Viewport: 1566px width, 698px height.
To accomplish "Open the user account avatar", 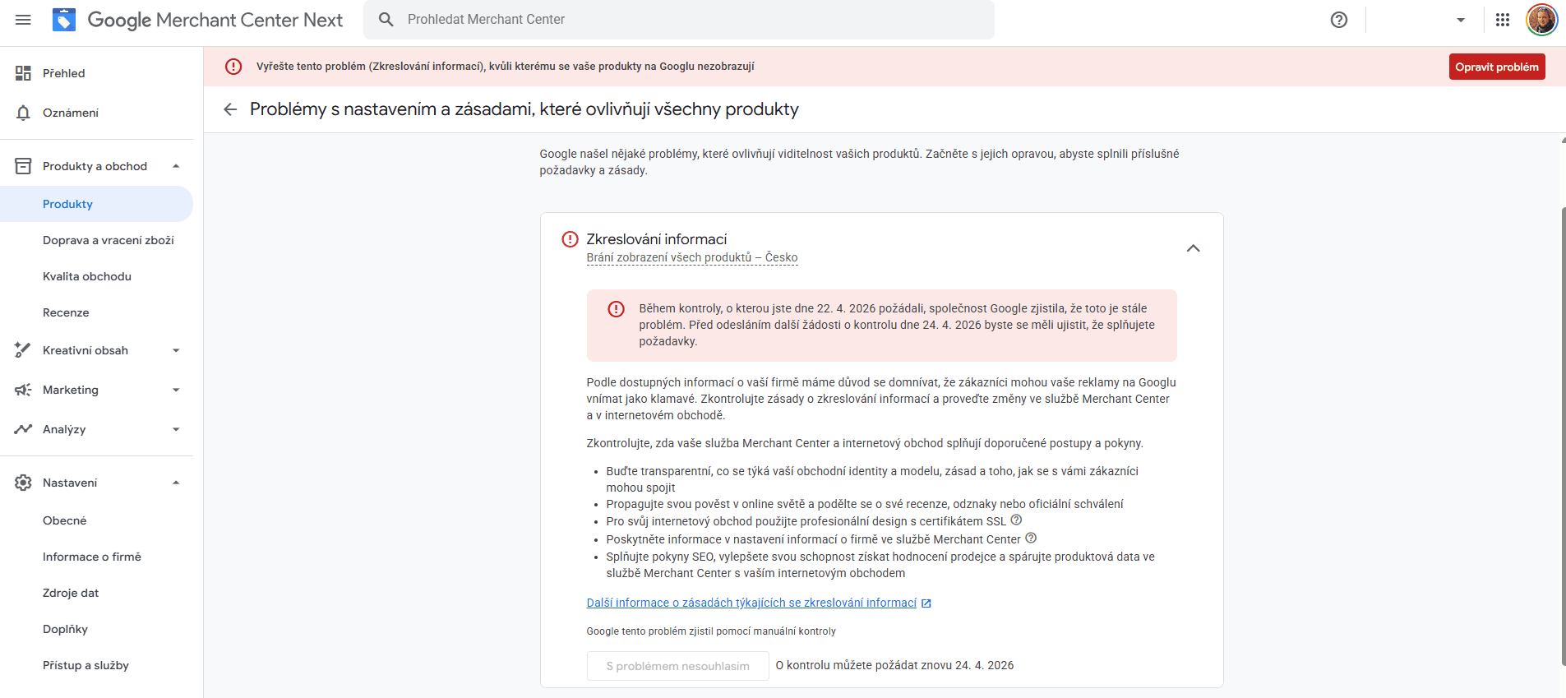I will (x=1541, y=20).
